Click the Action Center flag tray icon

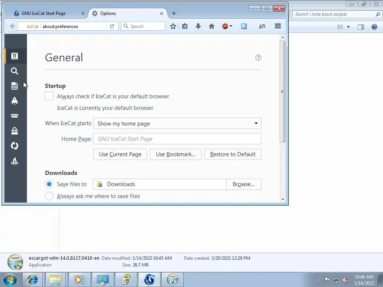327,280
